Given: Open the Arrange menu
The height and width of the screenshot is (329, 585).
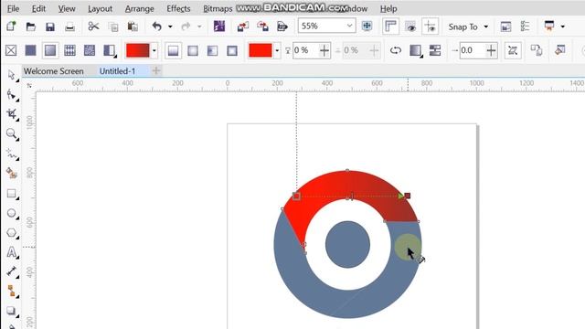Looking at the screenshot, I should pos(140,8).
